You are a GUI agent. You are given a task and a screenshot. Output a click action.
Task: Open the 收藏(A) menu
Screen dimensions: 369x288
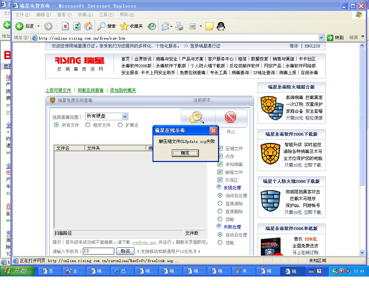pyautogui.click(x=85, y=15)
